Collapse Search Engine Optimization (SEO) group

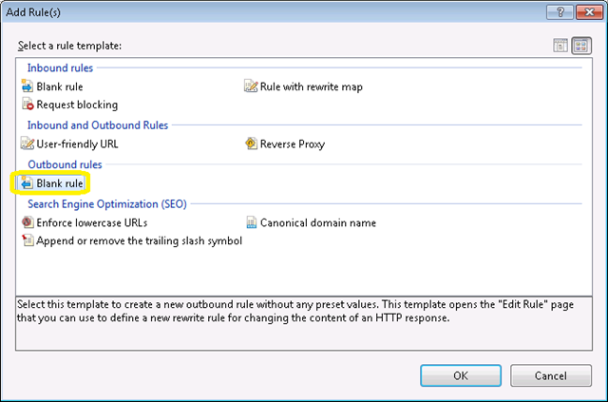coord(107,203)
